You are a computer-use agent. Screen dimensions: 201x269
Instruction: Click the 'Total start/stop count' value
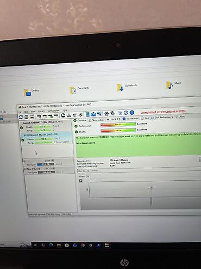[112, 166]
